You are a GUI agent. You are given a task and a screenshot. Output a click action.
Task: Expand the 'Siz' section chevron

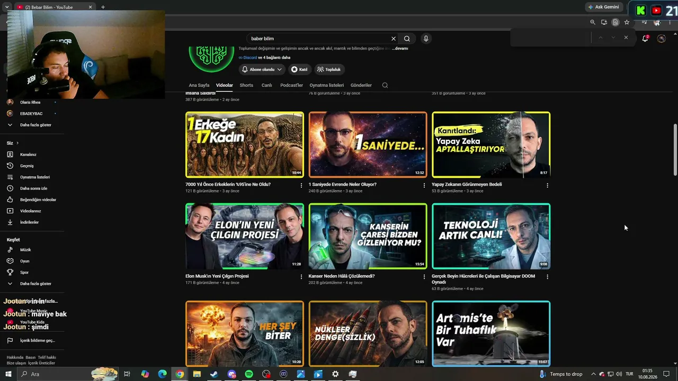(x=17, y=143)
